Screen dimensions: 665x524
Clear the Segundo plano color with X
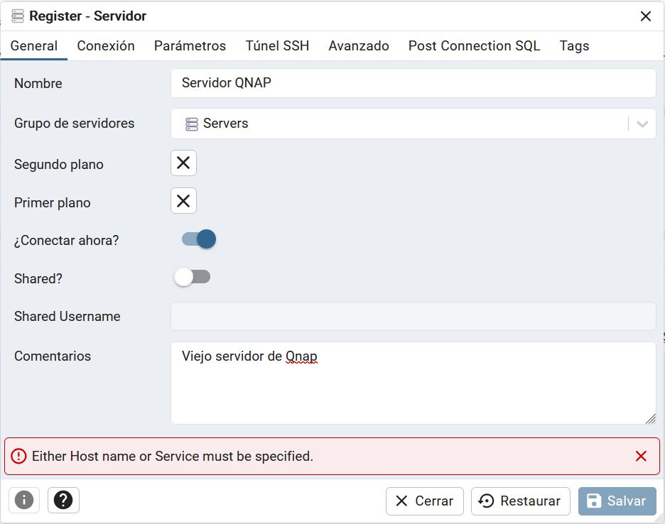click(183, 163)
